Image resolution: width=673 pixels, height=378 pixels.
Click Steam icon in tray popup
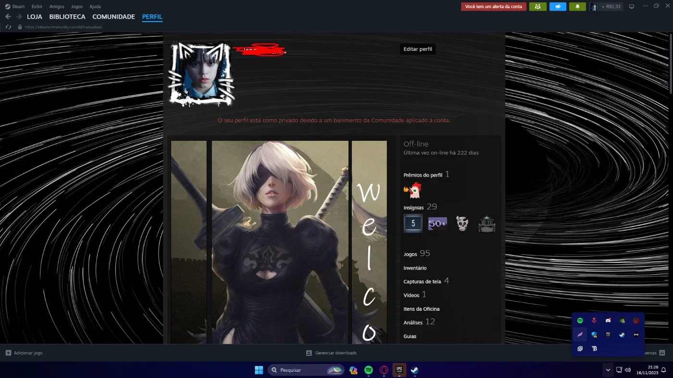tap(622, 334)
